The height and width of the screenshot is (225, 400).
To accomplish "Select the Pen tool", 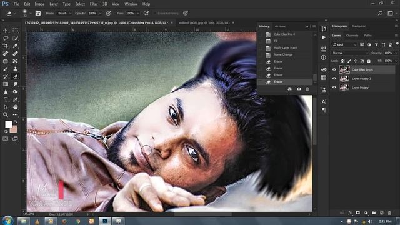I will coord(15,99).
